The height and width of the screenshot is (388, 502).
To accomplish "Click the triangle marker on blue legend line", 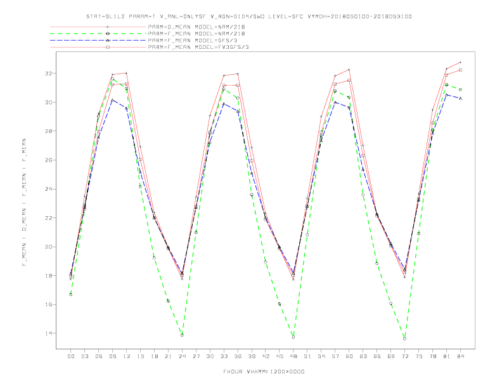I will tap(108, 41).
